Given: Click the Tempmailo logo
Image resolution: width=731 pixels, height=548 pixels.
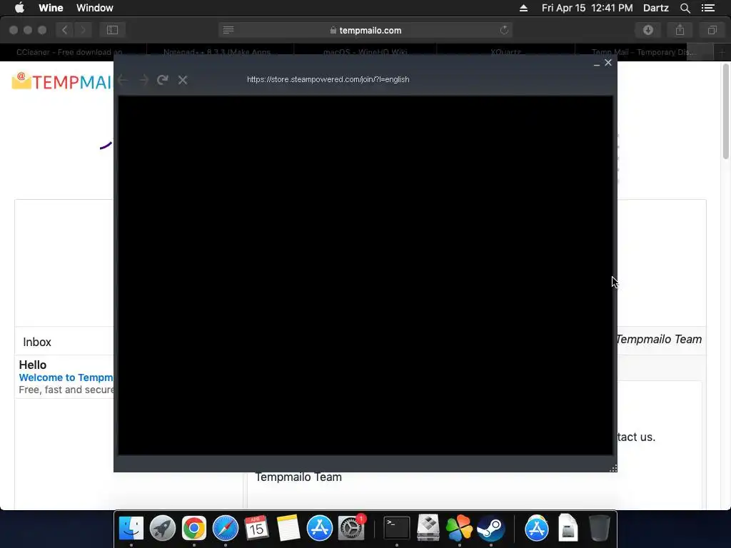Looking at the screenshot, I should pyautogui.click(x=62, y=81).
